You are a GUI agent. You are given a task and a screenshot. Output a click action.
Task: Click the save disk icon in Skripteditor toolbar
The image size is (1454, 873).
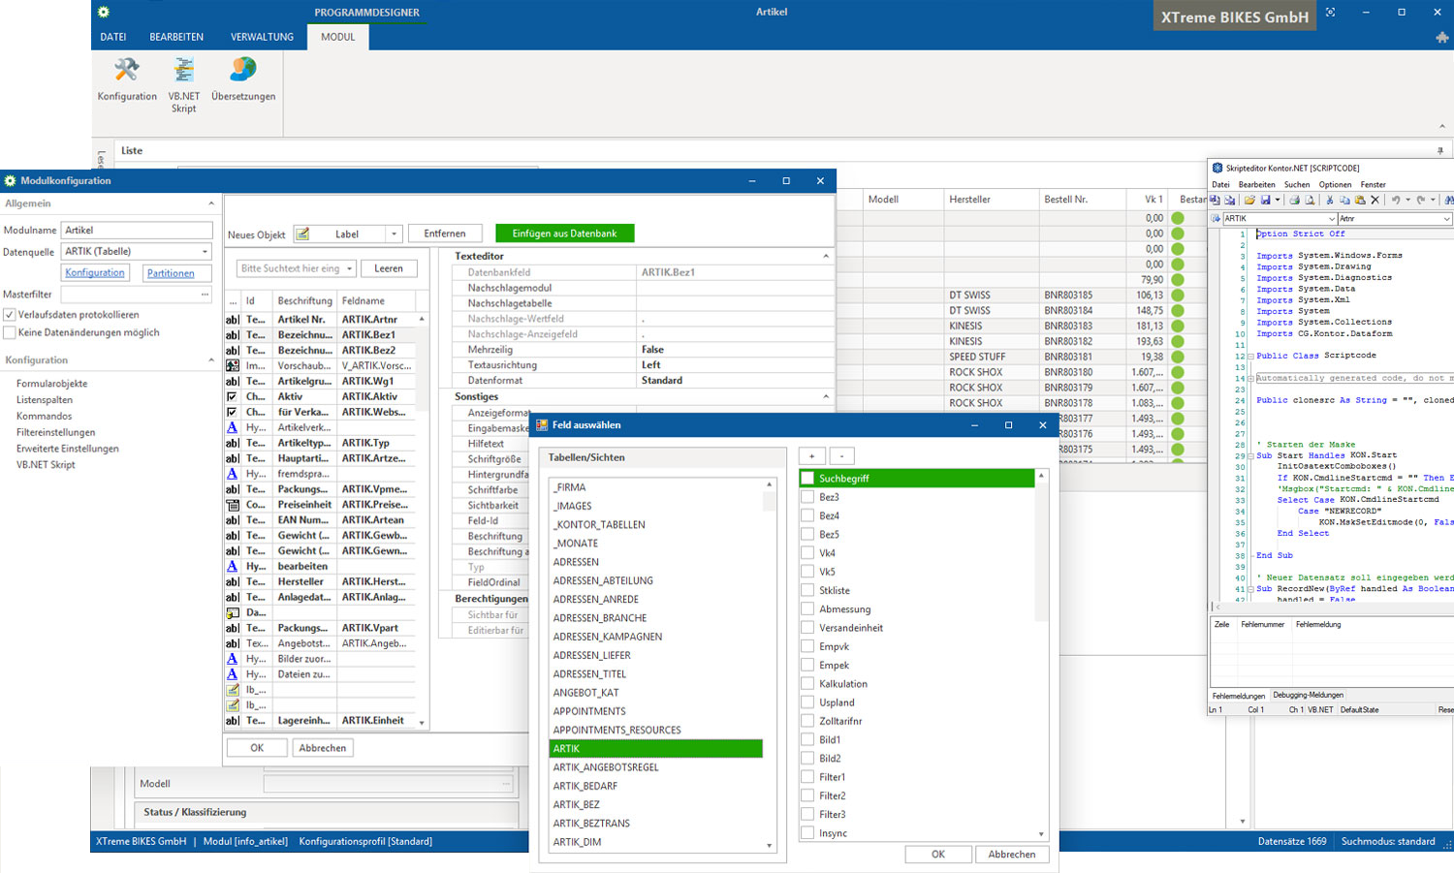coord(1265,200)
